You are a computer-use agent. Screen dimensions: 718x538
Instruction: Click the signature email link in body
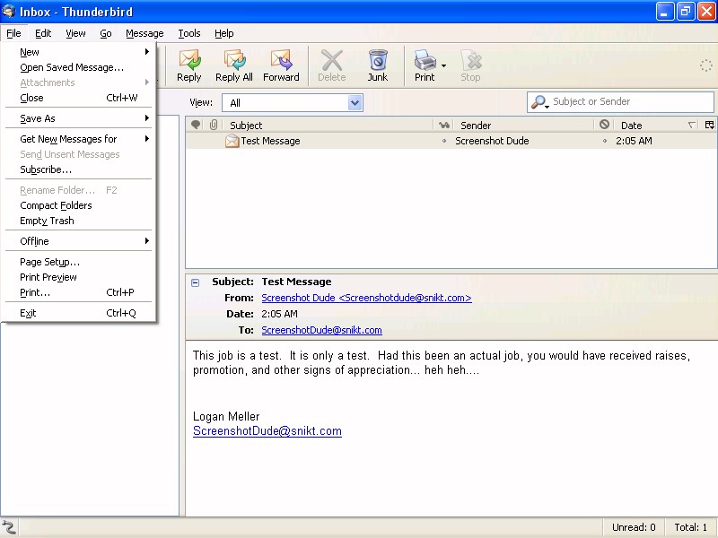[267, 431]
